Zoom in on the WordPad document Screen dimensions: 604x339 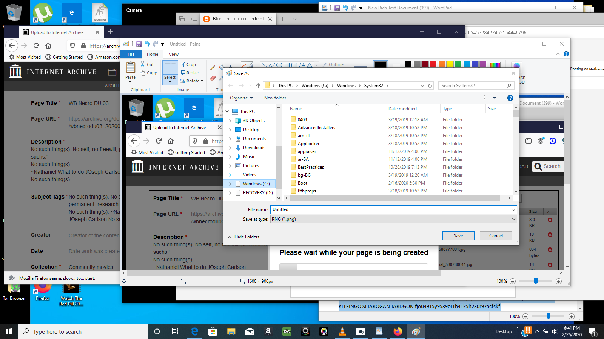[x=572, y=316]
